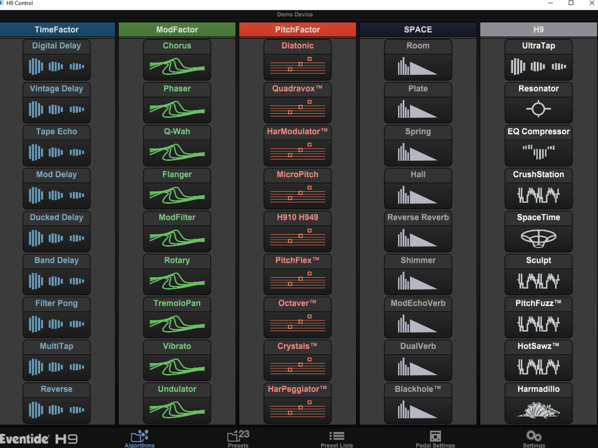Select the Blackhole reverb icon
The height and width of the screenshot is (448, 598).
click(x=418, y=411)
